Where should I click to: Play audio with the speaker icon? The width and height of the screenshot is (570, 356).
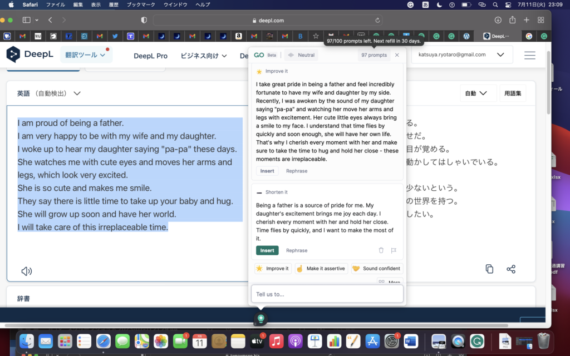point(26,271)
